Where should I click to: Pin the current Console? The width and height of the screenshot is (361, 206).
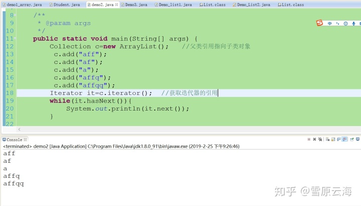(x=352, y=139)
